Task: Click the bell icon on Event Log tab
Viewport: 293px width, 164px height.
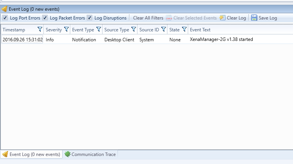Action: click(x=5, y=154)
